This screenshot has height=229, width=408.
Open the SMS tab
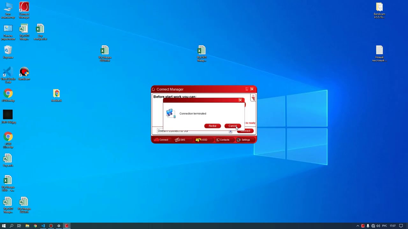[x=180, y=140]
